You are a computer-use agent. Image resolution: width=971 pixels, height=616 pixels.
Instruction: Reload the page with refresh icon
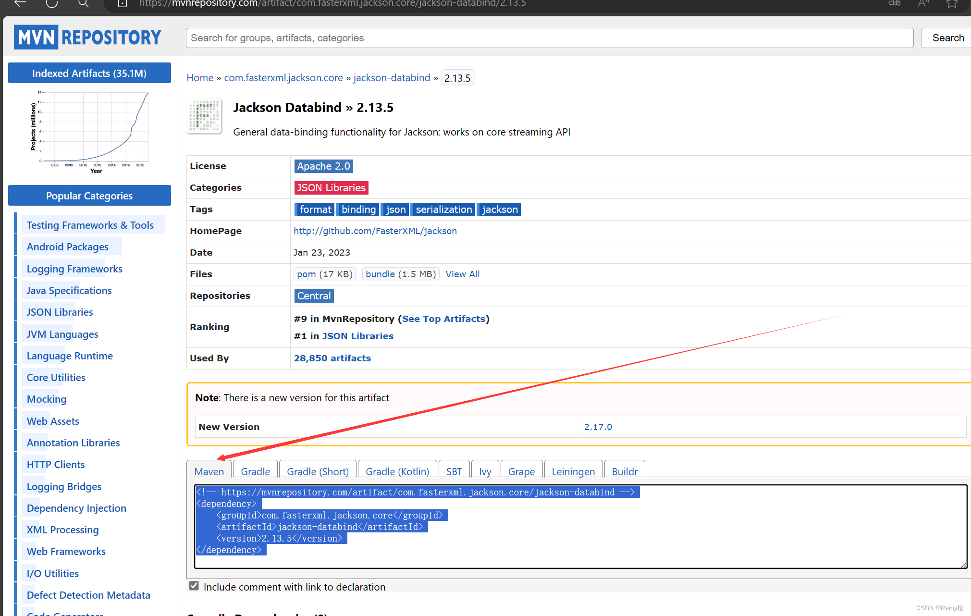click(x=51, y=3)
